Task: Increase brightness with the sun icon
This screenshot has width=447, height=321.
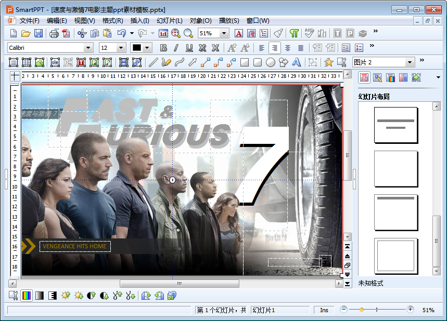Action: [x=66, y=296]
